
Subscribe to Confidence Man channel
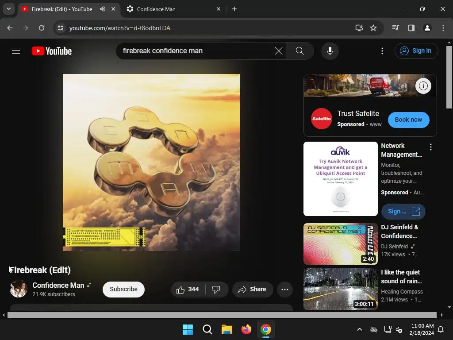pos(123,290)
